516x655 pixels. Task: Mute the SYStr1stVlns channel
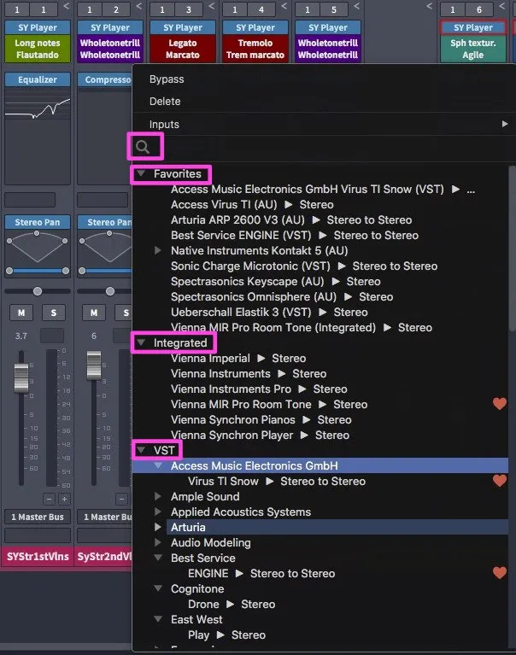21,313
